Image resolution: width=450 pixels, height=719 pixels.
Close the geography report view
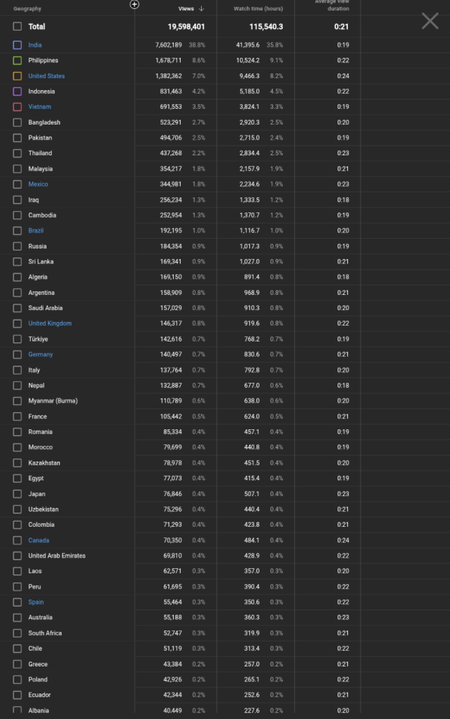[430, 21]
